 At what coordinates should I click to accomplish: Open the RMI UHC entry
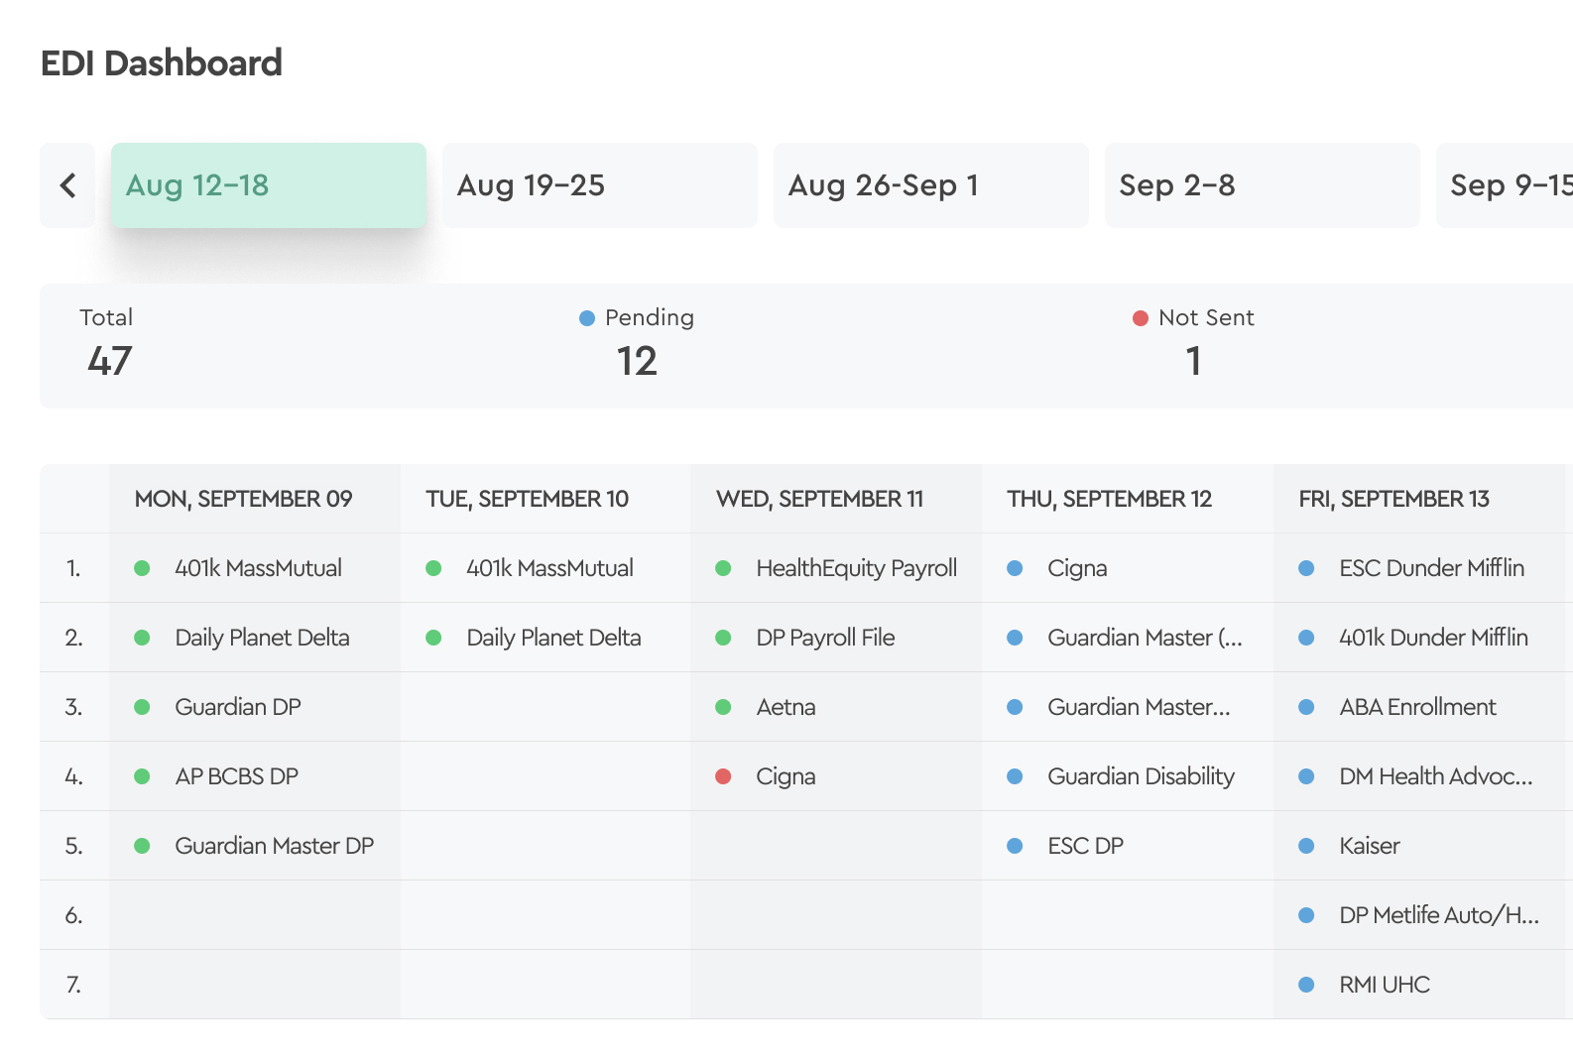1385,985
